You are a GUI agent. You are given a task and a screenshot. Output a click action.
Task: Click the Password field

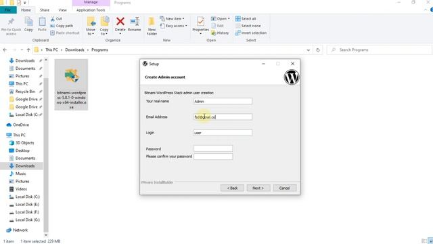[x=213, y=148]
